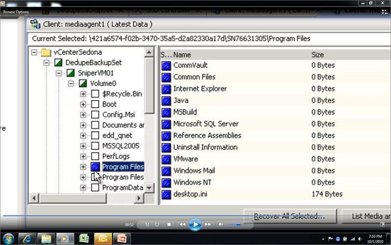
Task: Turn on shuffle in media player
Action: (x=148, y=224)
